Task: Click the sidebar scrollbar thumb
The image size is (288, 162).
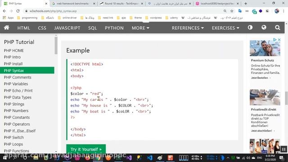Action: pyautogui.click(x=56, y=45)
